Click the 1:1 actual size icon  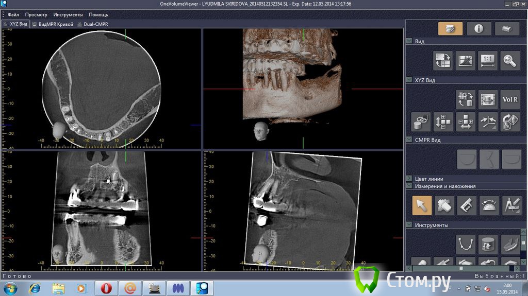(x=487, y=60)
